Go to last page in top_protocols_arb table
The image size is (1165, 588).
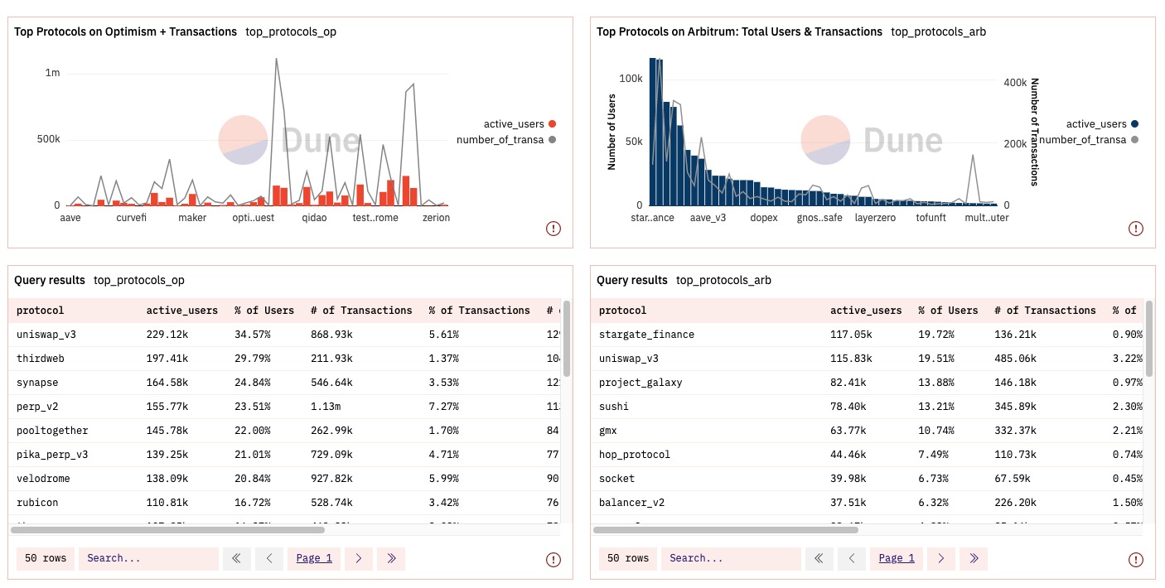tap(974, 558)
